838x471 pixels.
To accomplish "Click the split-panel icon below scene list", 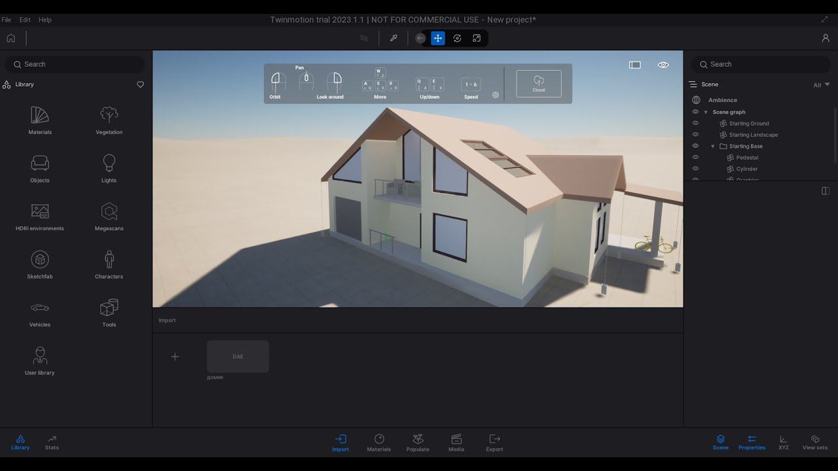I will (x=826, y=191).
